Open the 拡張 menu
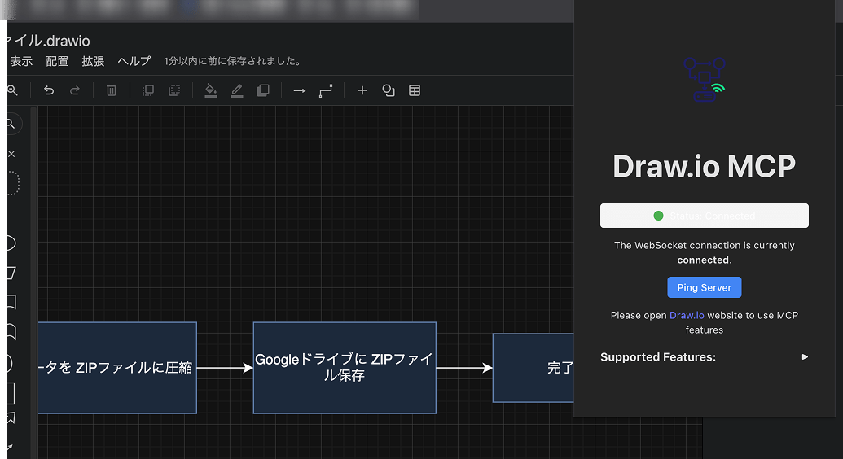Image resolution: width=843 pixels, height=459 pixels. point(93,61)
